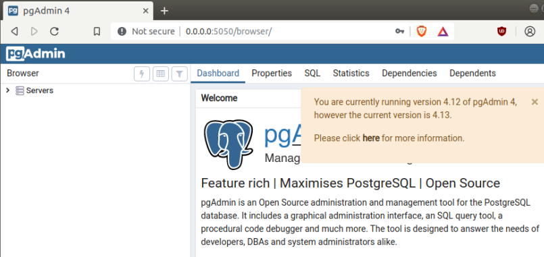Screen dimensions: 544x257
Task: Bookmark this page with the bookmark icon
Action: pyautogui.click(x=97, y=32)
